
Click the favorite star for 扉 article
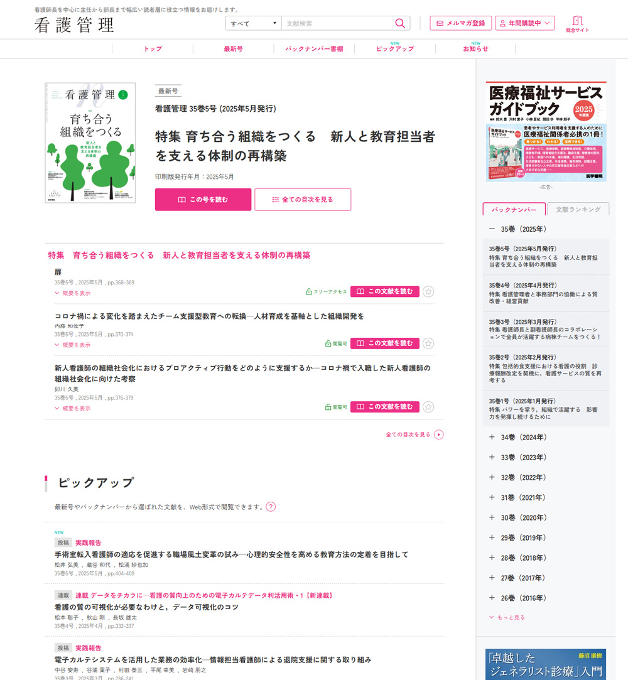tap(428, 291)
